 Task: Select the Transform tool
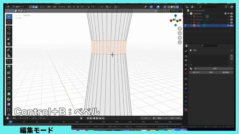tap(9, 44)
